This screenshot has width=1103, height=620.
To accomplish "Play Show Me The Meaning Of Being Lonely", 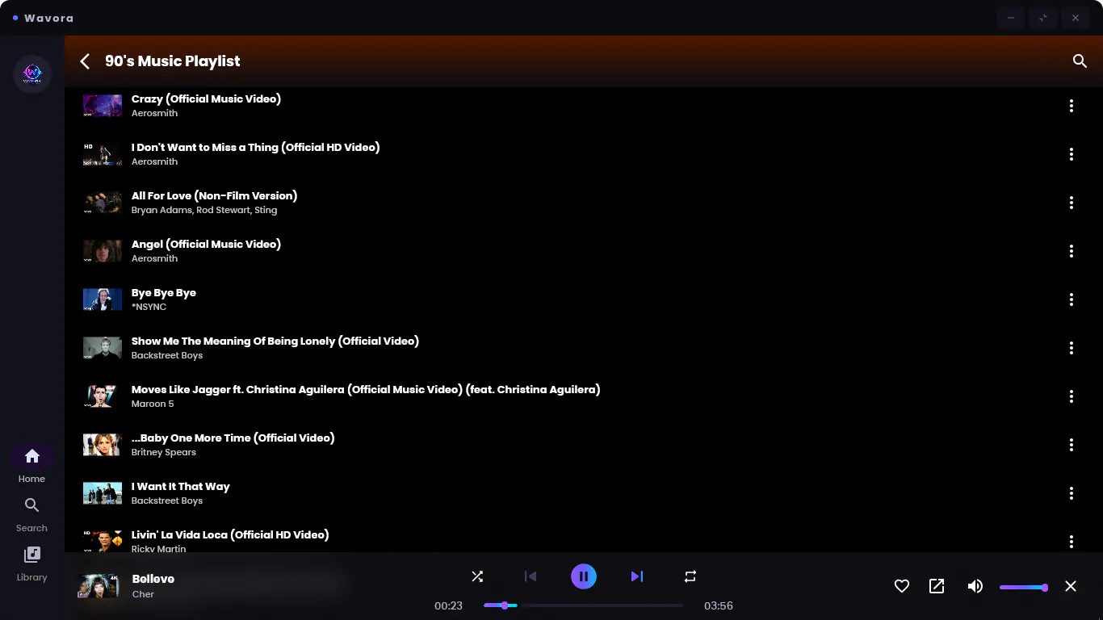I will (x=275, y=341).
